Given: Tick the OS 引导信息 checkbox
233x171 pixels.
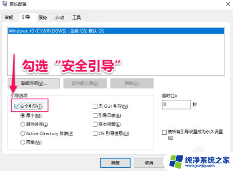Looking at the screenshot, I should 95,133.
